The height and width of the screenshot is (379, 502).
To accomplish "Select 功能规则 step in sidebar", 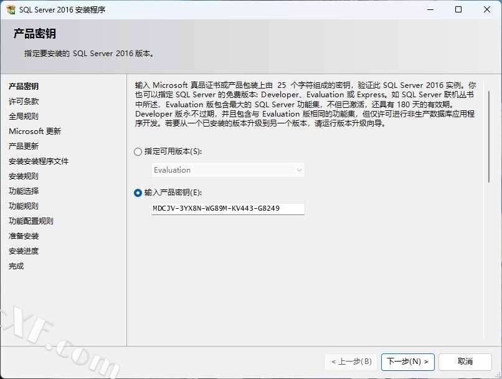I will click(x=24, y=206).
